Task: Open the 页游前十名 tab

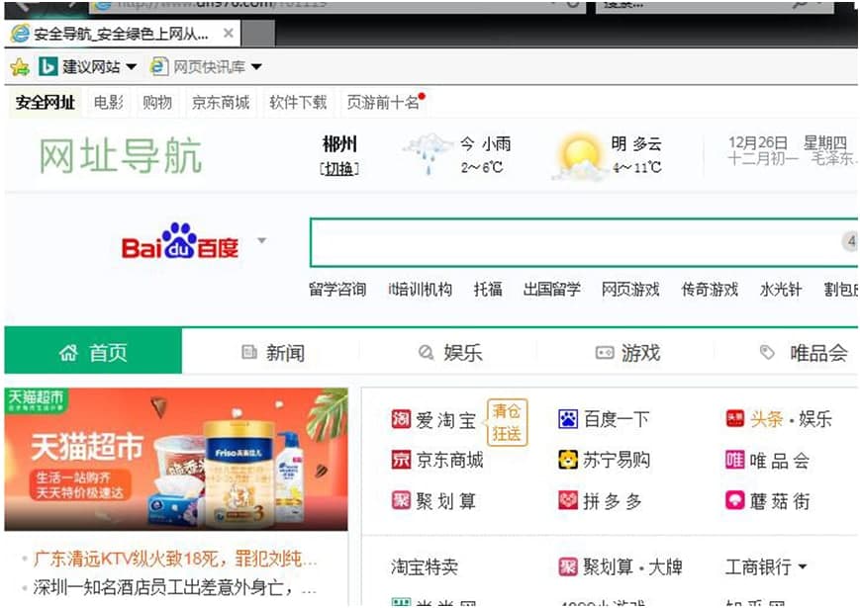Action: coord(383,103)
